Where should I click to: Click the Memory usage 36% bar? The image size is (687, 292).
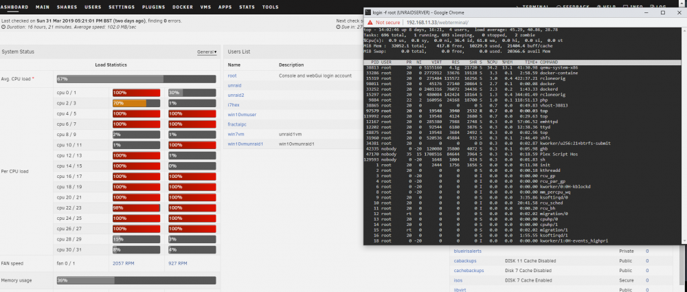[x=136, y=280]
